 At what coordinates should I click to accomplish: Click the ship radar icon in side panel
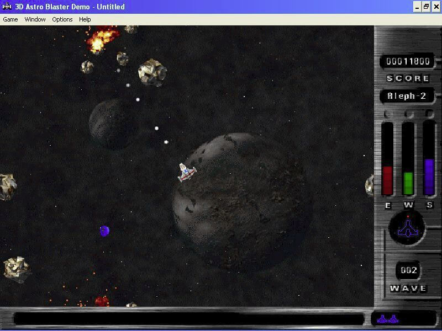point(407,228)
